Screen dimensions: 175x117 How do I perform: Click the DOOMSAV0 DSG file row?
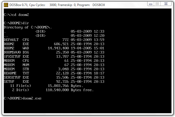click(x=54, y=52)
